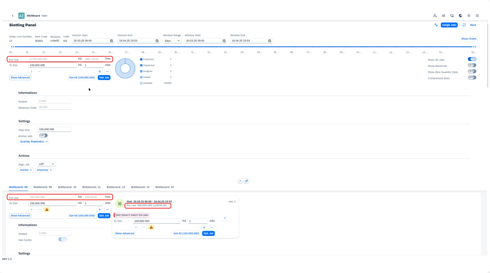Expand the Quantity Replication dropdown

34,141
